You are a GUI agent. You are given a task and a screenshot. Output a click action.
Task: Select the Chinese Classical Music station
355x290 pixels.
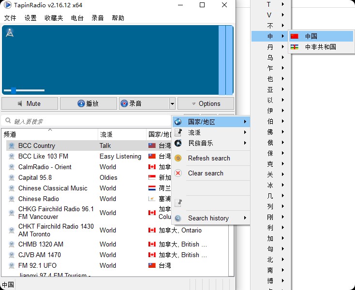(53, 188)
